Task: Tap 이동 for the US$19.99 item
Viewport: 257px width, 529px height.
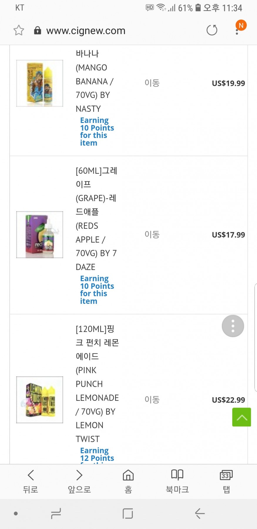Action: coord(152,83)
